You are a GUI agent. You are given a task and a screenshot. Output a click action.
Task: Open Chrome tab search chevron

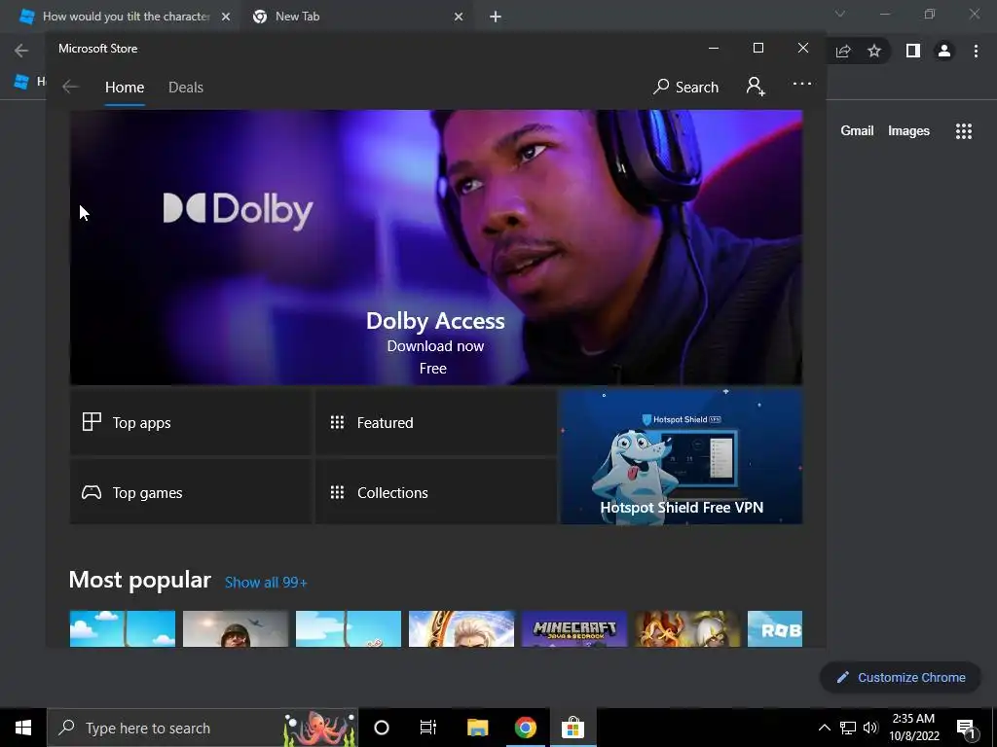pyautogui.click(x=840, y=14)
